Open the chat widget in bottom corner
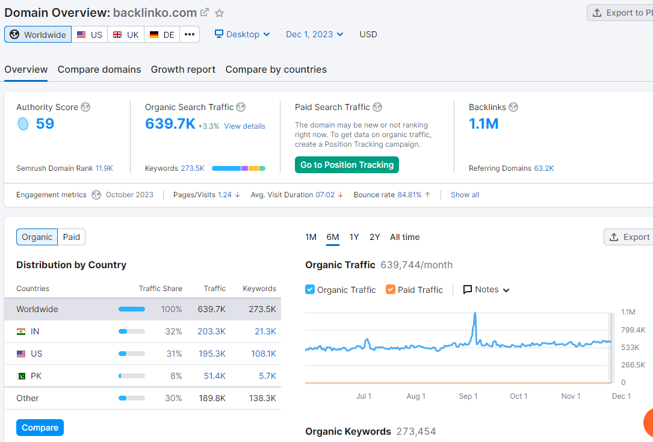 [x=648, y=423]
